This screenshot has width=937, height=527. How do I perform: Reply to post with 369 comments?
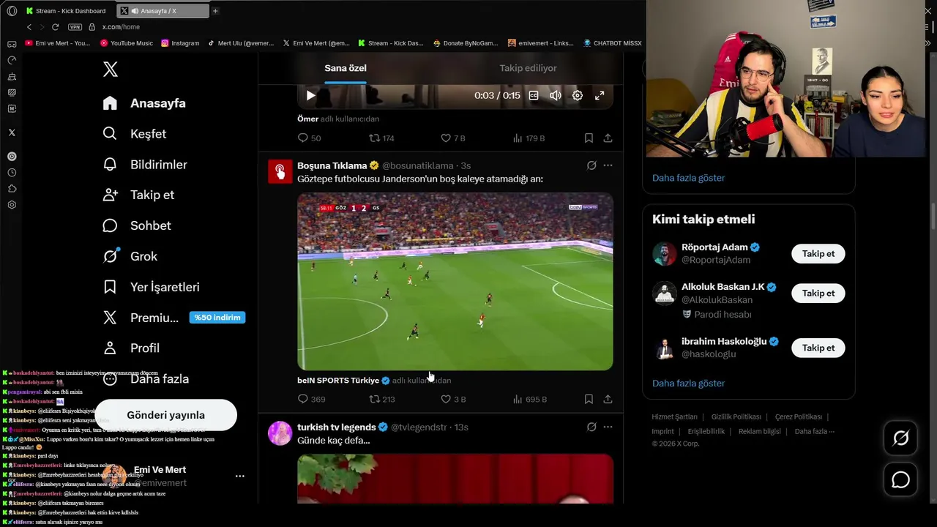(311, 399)
